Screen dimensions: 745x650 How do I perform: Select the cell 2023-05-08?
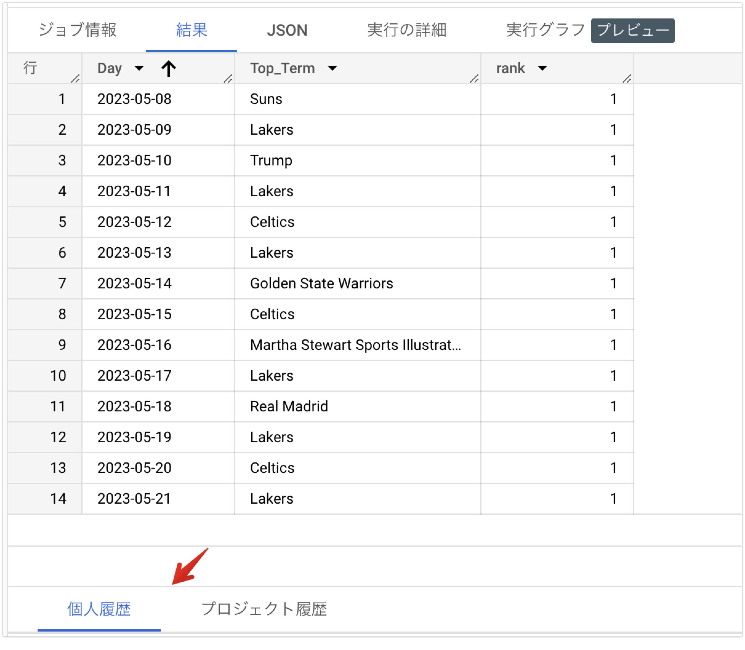point(158,99)
